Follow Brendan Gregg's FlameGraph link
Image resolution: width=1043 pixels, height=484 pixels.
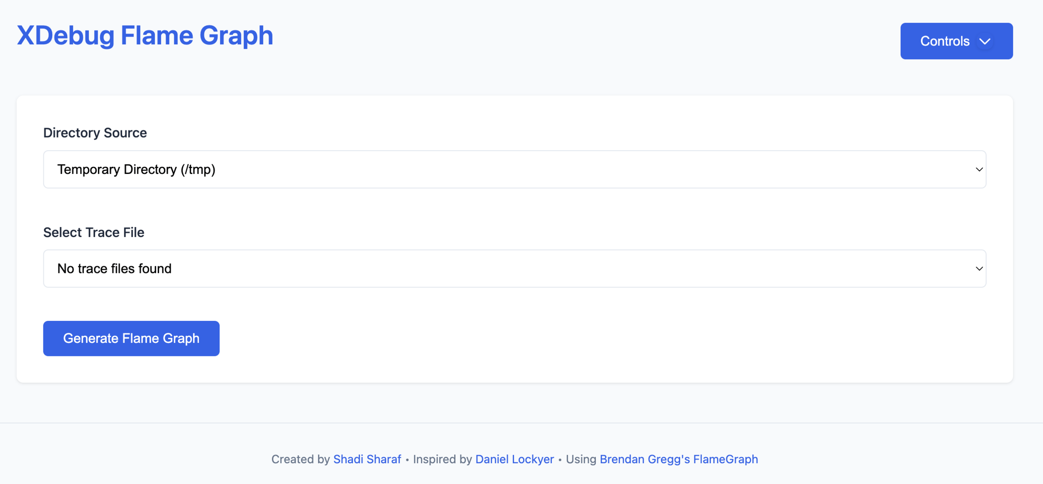tap(678, 459)
